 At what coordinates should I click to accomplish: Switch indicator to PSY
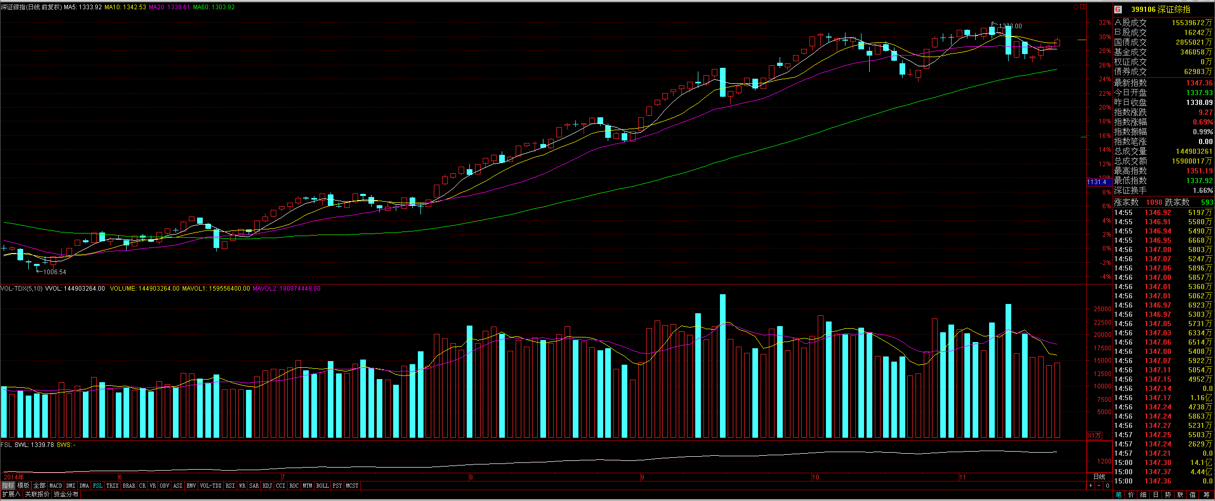338,486
